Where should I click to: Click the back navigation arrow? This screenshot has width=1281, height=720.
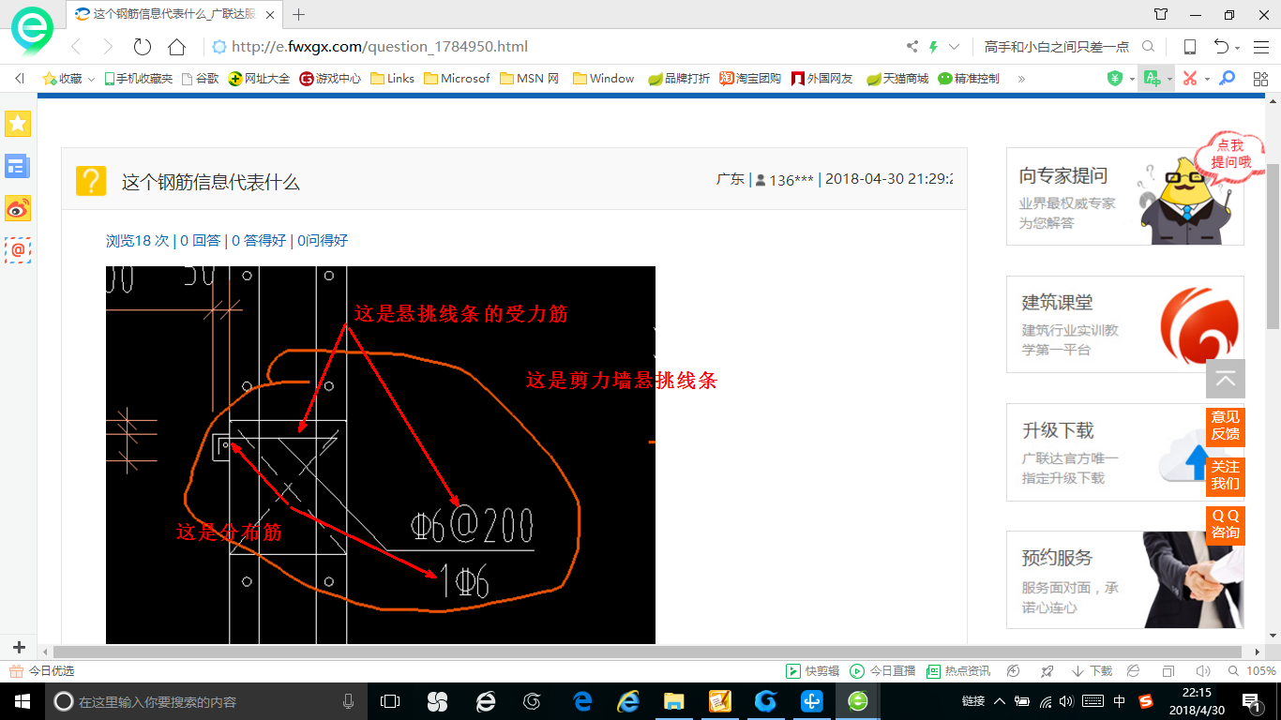[76, 47]
